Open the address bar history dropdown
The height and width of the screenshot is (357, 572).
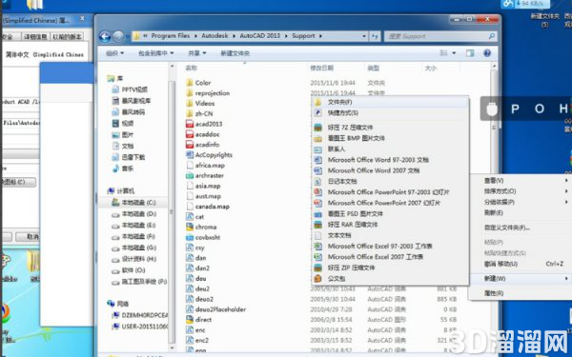(x=364, y=36)
